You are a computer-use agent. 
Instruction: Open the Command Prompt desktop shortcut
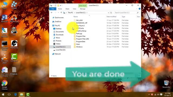tap(5, 46)
